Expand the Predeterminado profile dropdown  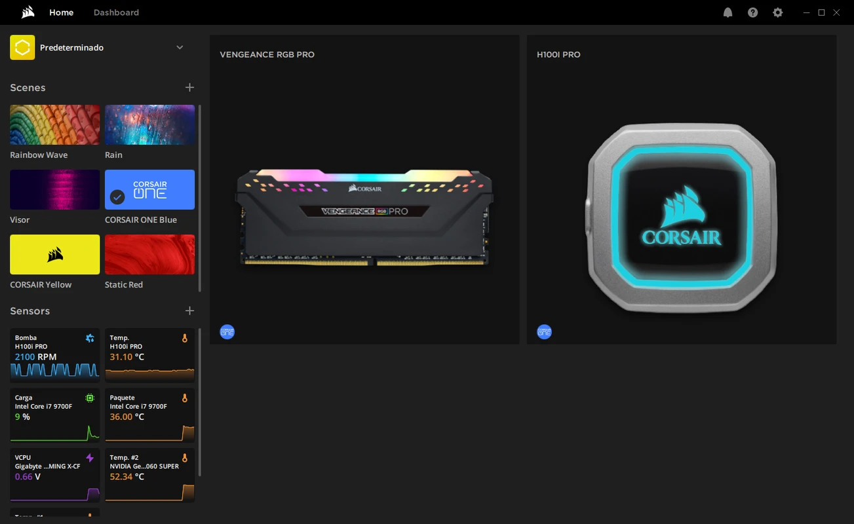click(179, 47)
